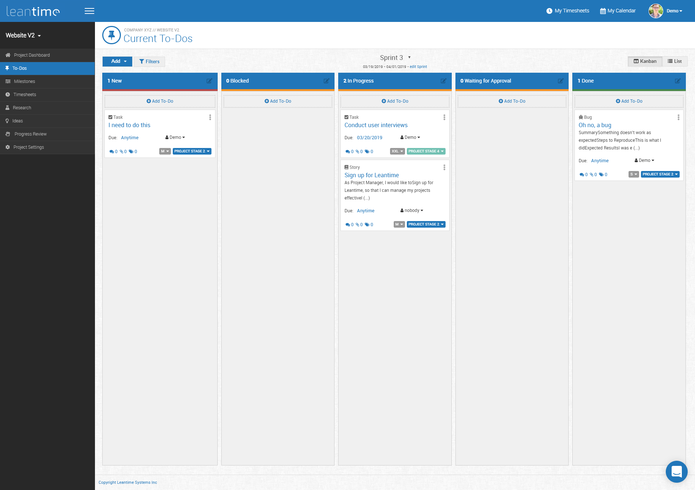The width and height of the screenshot is (695, 490).
Task: View tags on 'Conduct user interviews'
Action: (x=369, y=152)
